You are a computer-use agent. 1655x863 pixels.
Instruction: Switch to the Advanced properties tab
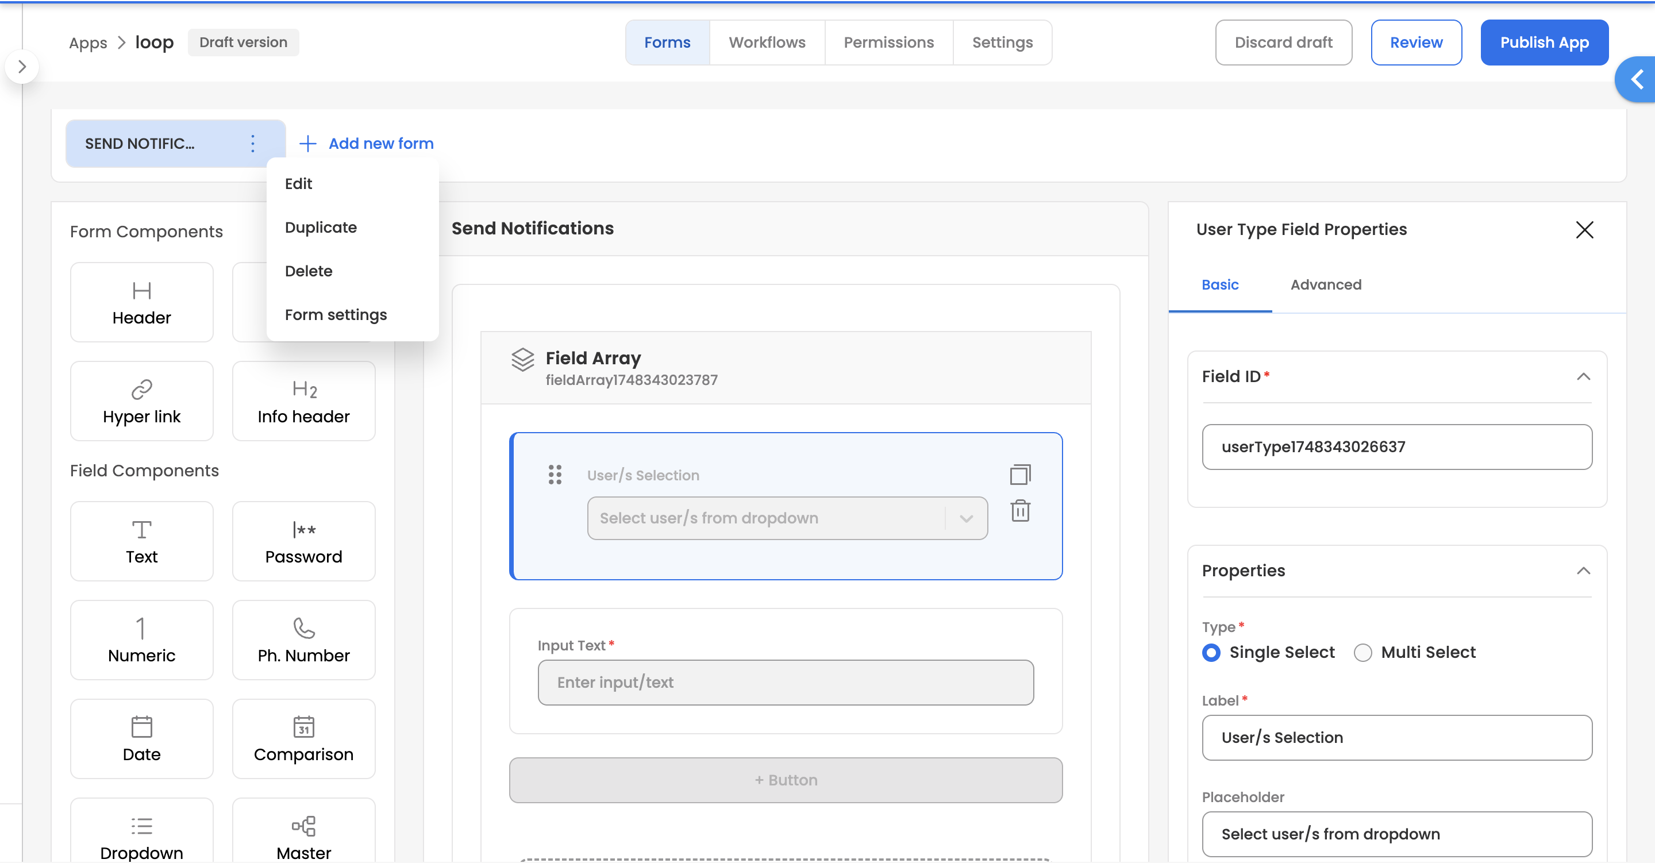point(1325,284)
